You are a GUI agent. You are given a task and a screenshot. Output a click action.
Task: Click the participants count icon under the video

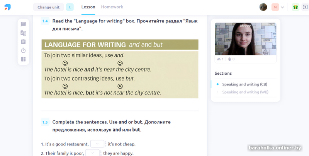tap(219, 59)
